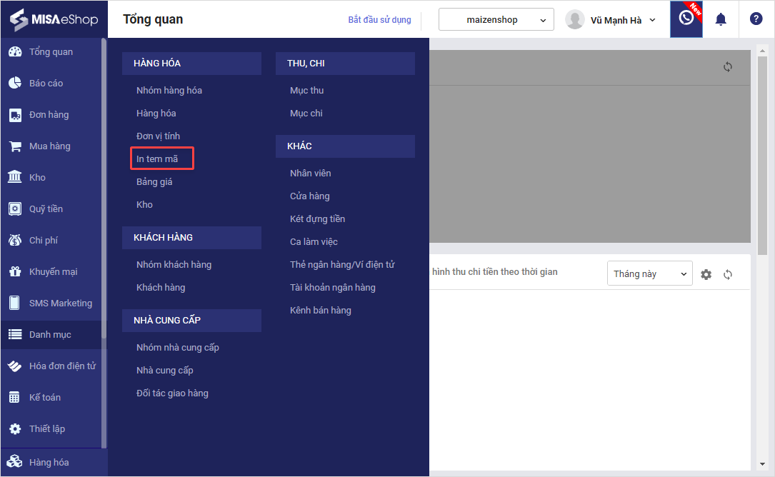Image resolution: width=775 pixels, height=477 pixels.
Task: Select Kênh bán hàng menu item
Action: coord(321,310)
